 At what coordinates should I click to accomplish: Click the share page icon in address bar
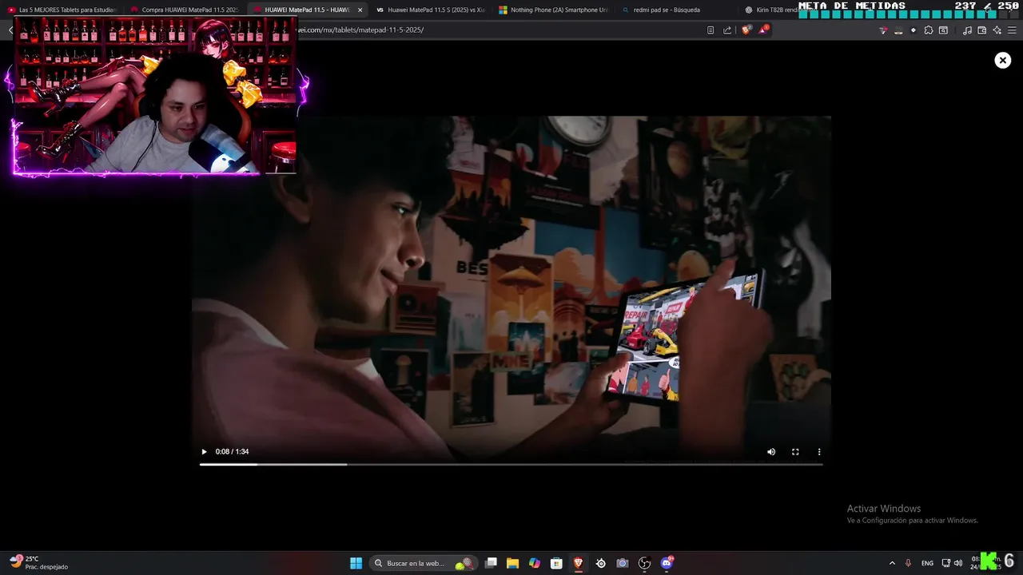pos(727,30)
